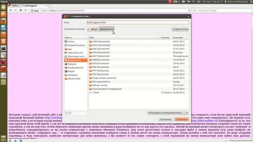
Task: Select Изображения in Places
Action: point(76,68)
